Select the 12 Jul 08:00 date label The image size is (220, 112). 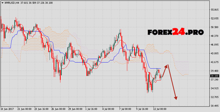point(160,109)
